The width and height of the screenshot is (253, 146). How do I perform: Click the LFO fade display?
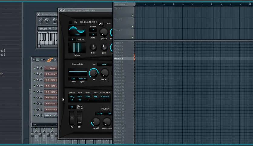pyautogui.click(x=78, y=72)
